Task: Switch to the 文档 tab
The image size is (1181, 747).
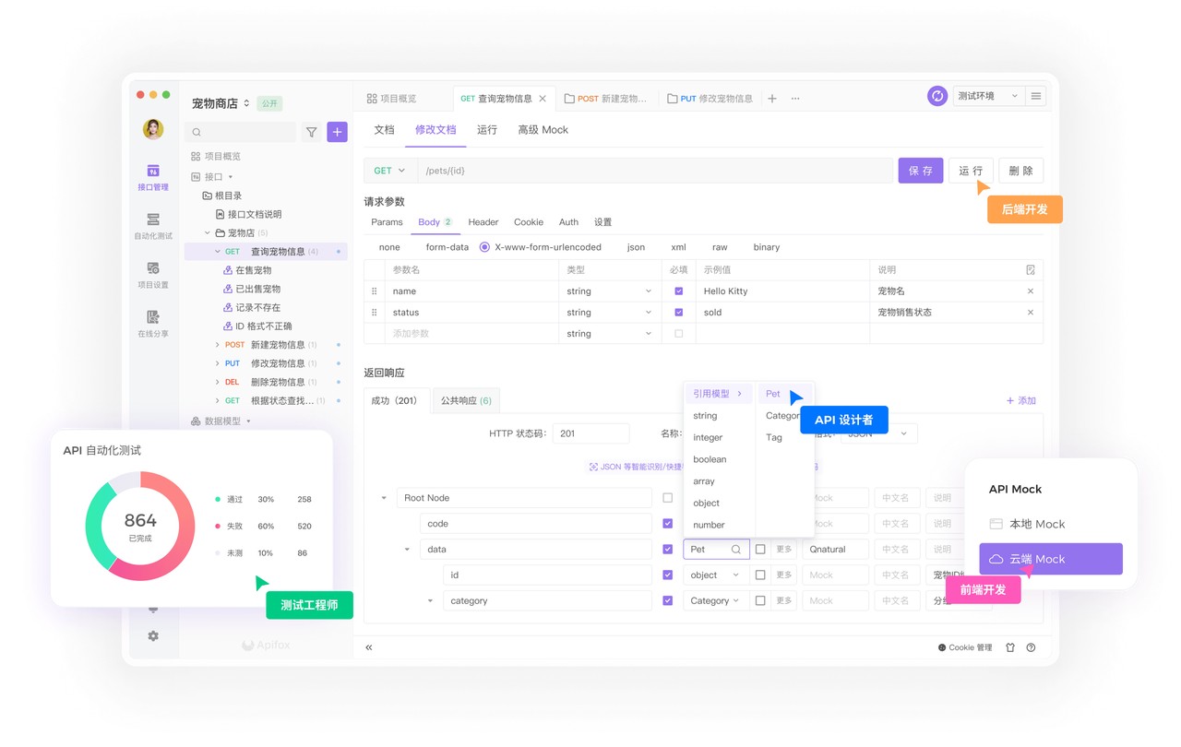Action: 385,130
